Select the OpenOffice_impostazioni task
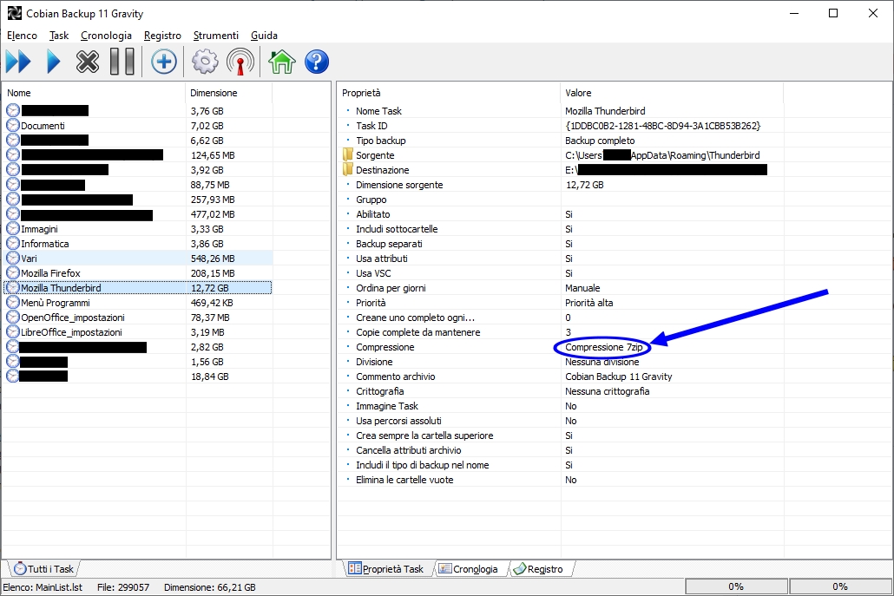The width and height of the screenshot is (894, 596). (x=73, y=318)
